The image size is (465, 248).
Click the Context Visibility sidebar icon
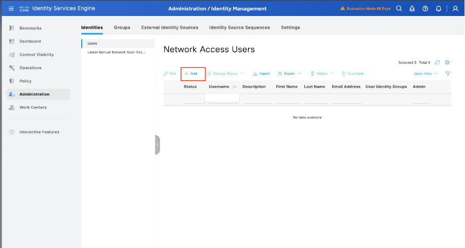coord(11,55)
